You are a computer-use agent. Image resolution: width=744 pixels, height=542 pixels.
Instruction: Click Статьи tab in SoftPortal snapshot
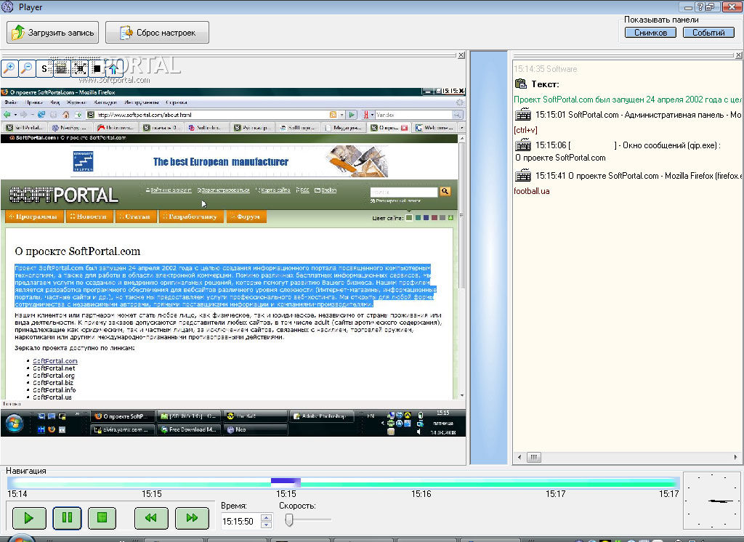click(x=136, y=217)
